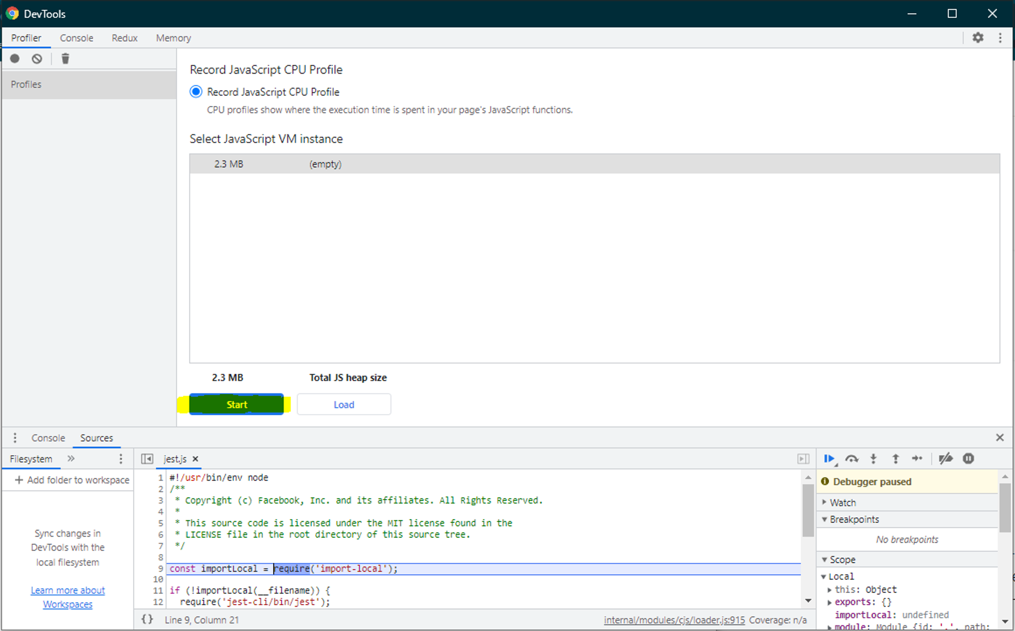This screenshot has width=1015, height=631.
Task: Click the clear all profiles icon
Action: pyautogui.click(x=37, y=58)
